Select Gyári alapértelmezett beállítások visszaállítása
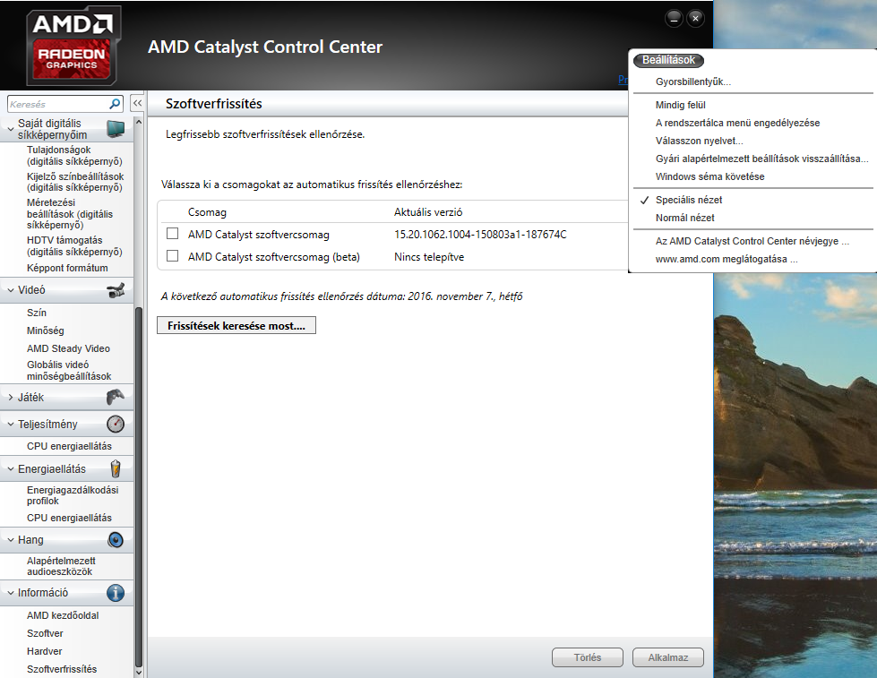This screenshot has width=877, height=678. point(761,159)
